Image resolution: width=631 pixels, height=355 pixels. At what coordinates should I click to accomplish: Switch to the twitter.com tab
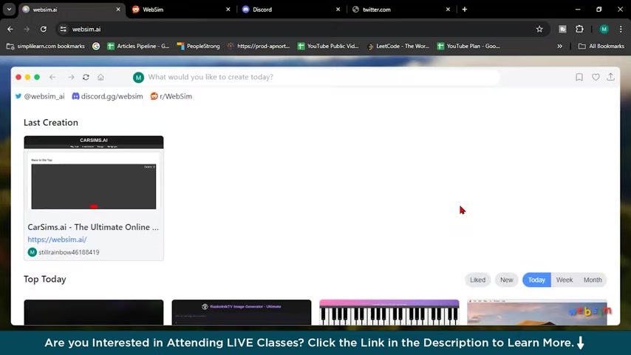pos(400,10)
